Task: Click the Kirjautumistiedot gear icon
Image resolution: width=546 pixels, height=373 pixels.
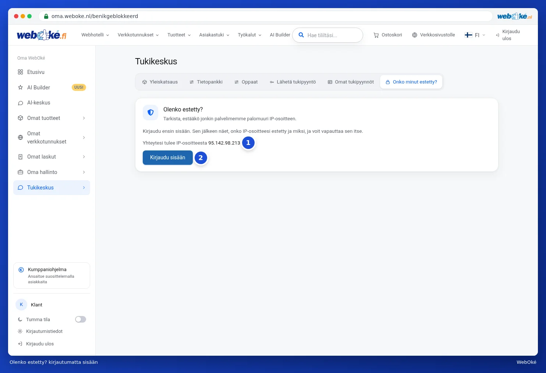Action: coord(20,331)
